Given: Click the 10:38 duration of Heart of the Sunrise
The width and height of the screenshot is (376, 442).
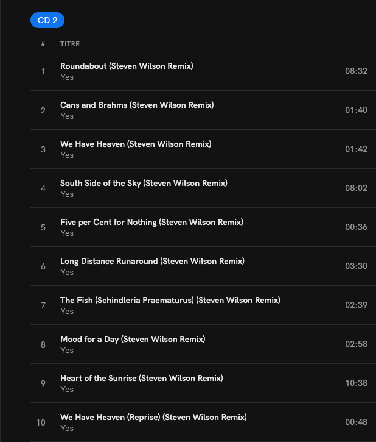Looking at the screenshot, I should tap(356, 383).
